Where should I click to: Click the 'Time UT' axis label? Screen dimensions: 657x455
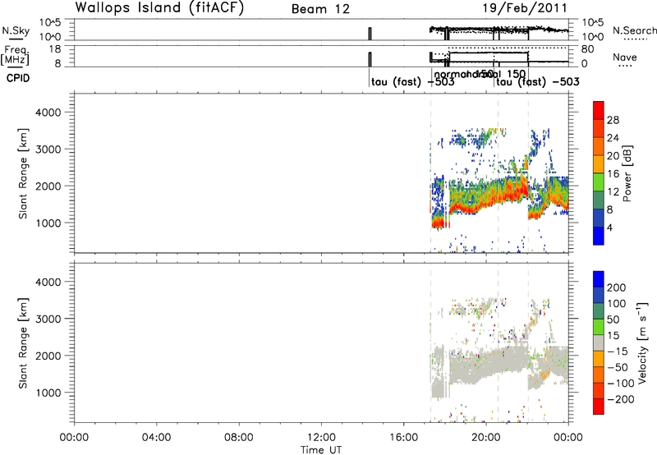(321, 450)
